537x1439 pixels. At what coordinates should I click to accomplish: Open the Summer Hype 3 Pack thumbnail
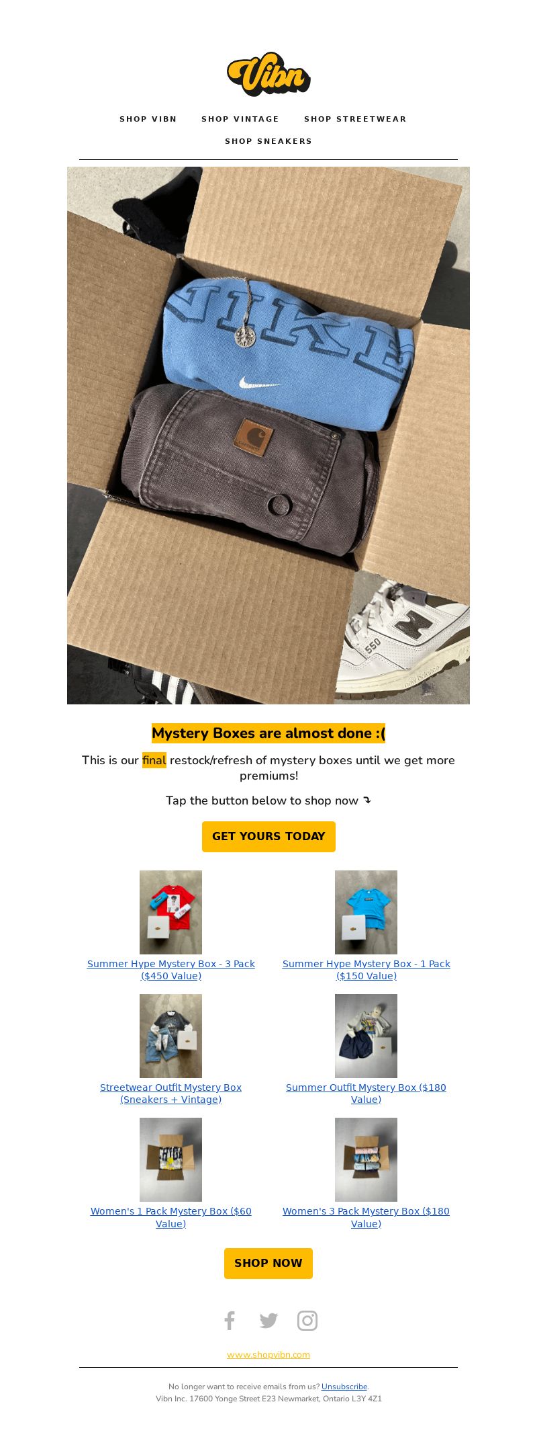pos(170,912)
